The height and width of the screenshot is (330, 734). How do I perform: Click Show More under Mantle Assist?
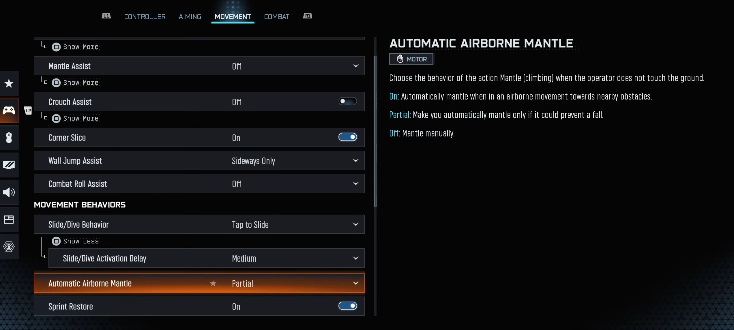pyautogui.click(x=76, y=83)
